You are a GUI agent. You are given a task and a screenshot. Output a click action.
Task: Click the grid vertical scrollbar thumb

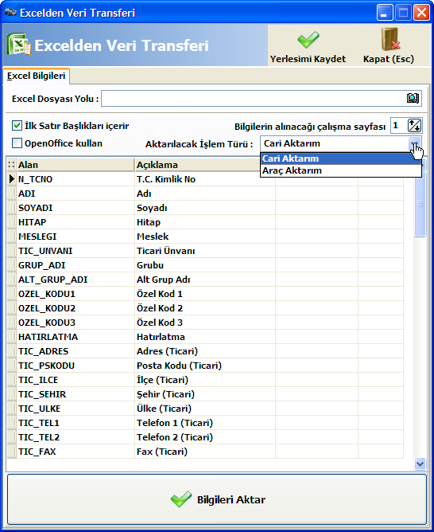point(420,204)
